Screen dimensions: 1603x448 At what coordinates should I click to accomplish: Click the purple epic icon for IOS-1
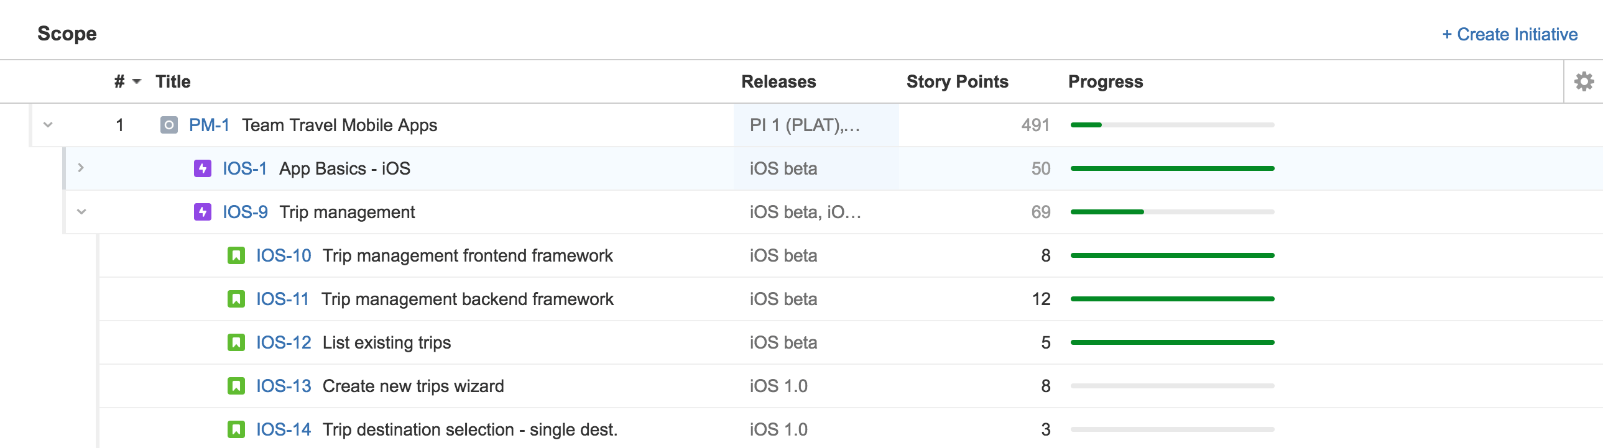pyautogui.click(x=202, y=168)
